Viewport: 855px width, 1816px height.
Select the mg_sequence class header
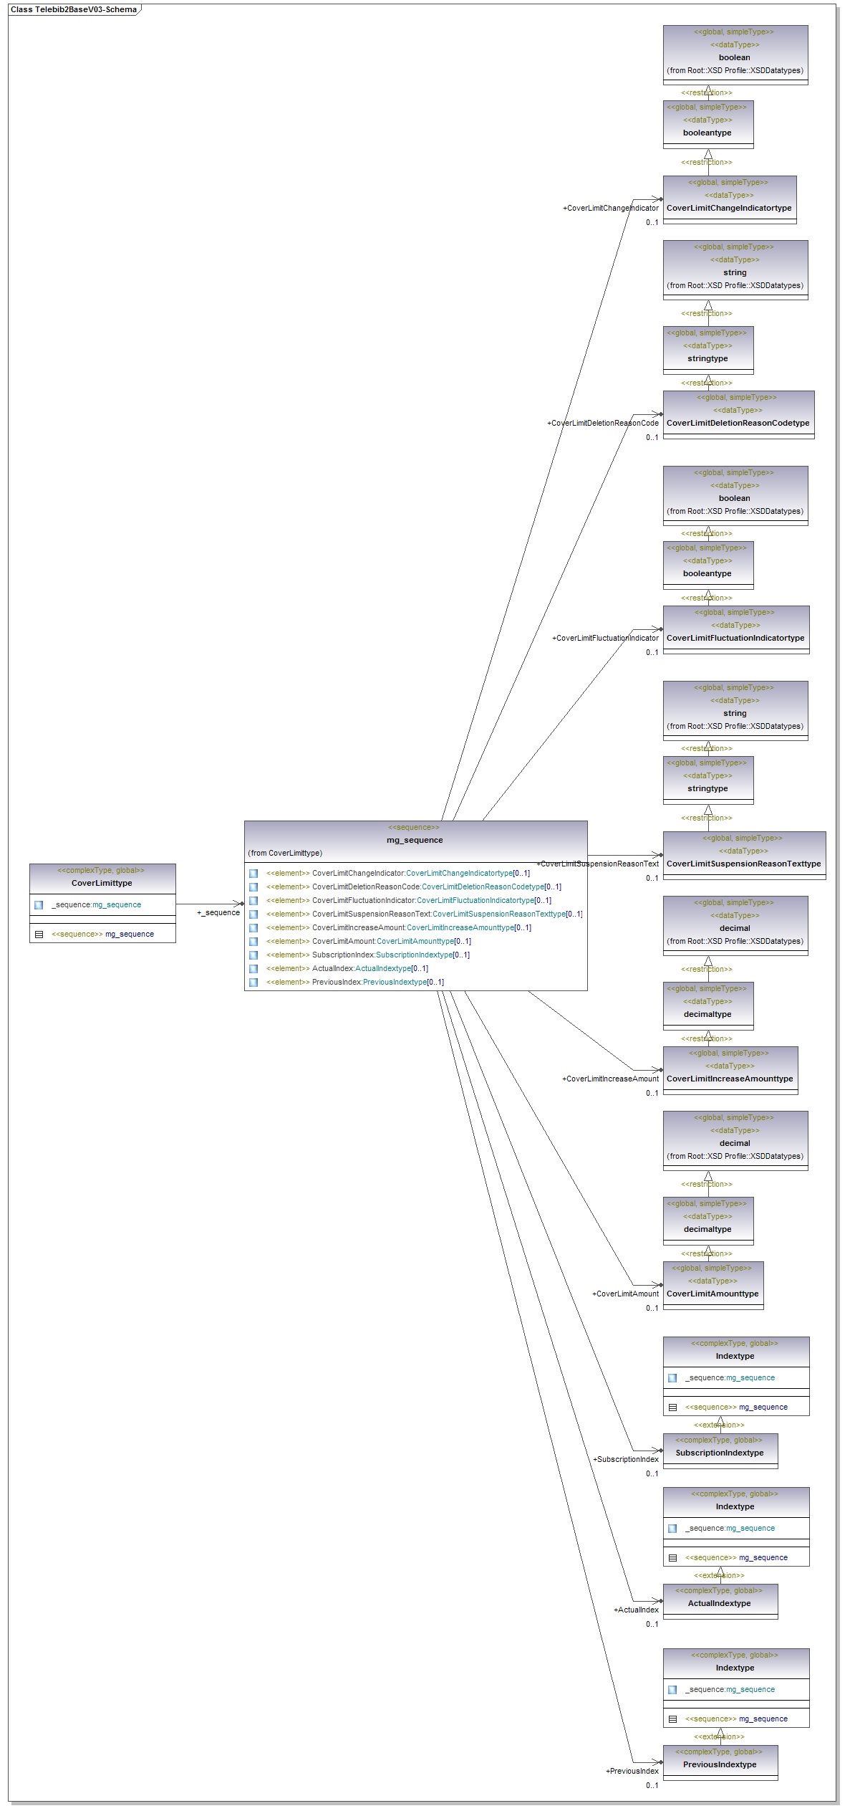pos(415,840)
